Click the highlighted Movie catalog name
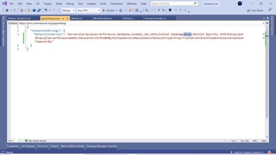 click(188, 34)
